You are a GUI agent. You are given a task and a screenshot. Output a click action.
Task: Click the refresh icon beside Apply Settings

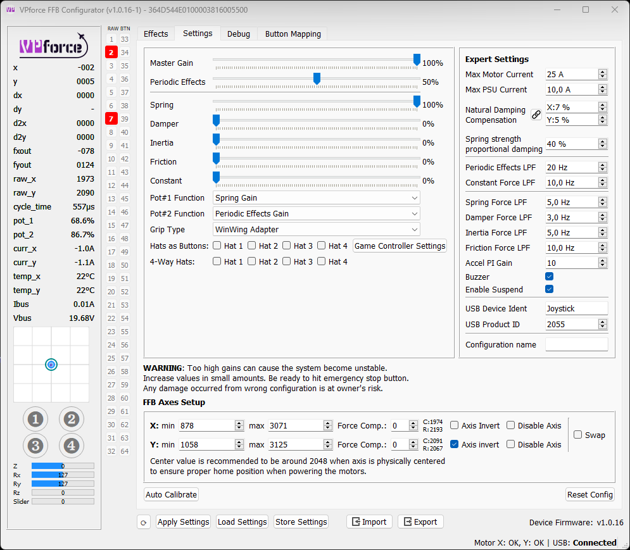coord(144,522)
